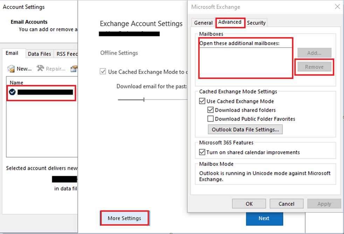Open Outlook Data File Settings
The width and height of the screenshot is (344, 234).
pyautogui.click(x=245, y=129)
